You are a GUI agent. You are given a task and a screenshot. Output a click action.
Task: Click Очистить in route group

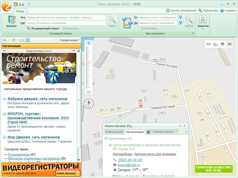148,28
